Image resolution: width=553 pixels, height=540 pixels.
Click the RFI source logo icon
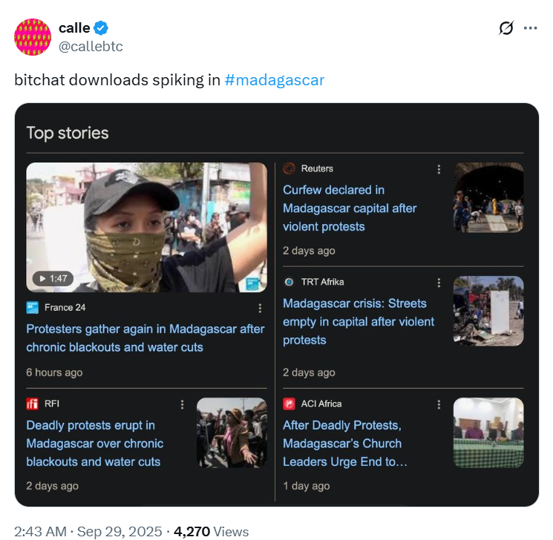click(32, 404)
